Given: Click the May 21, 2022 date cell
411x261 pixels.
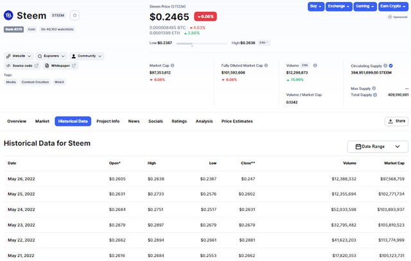Looking at the screenshot, I should click(21, 255).
